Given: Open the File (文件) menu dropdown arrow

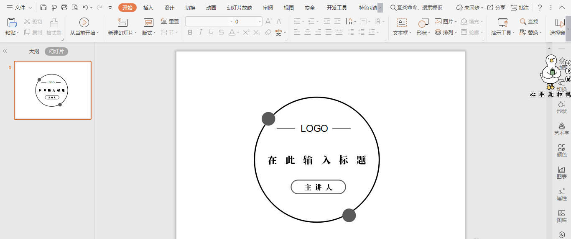Looking at the screenshot, I should 30,8.
